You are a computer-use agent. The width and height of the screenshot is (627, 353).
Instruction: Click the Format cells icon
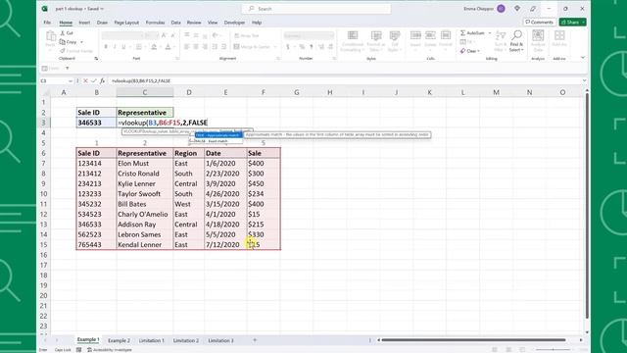point(446,35)
